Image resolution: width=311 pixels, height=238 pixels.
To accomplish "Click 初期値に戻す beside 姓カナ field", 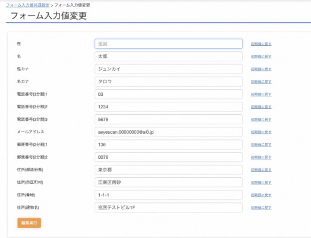I will pos(261,69).
